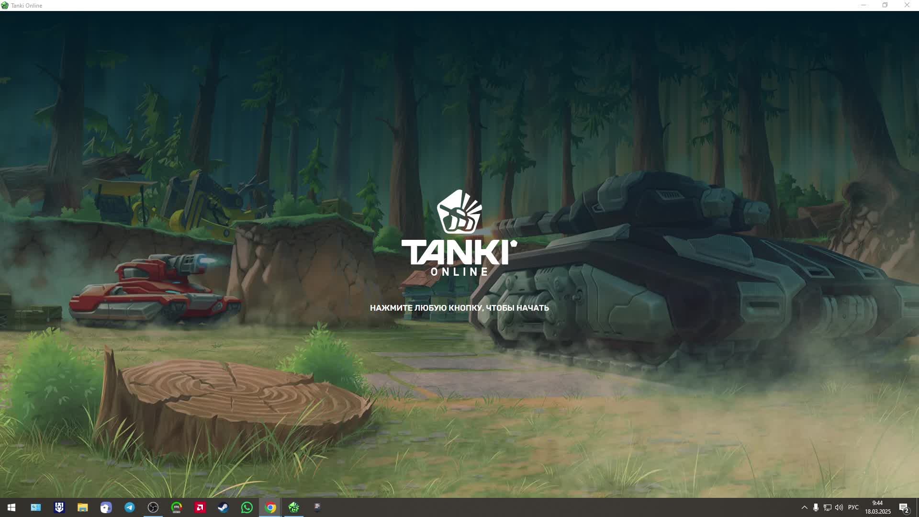Open the FPS Monitor taskbar icon
Image resolution: width=919 pixels, height=517 pixels.
(177, 507)
